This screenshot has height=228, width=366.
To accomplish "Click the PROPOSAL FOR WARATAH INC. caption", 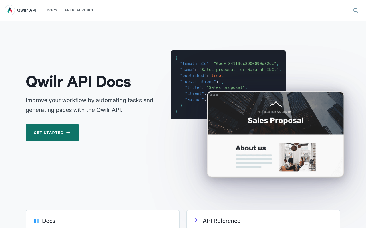I will [275, 112].
